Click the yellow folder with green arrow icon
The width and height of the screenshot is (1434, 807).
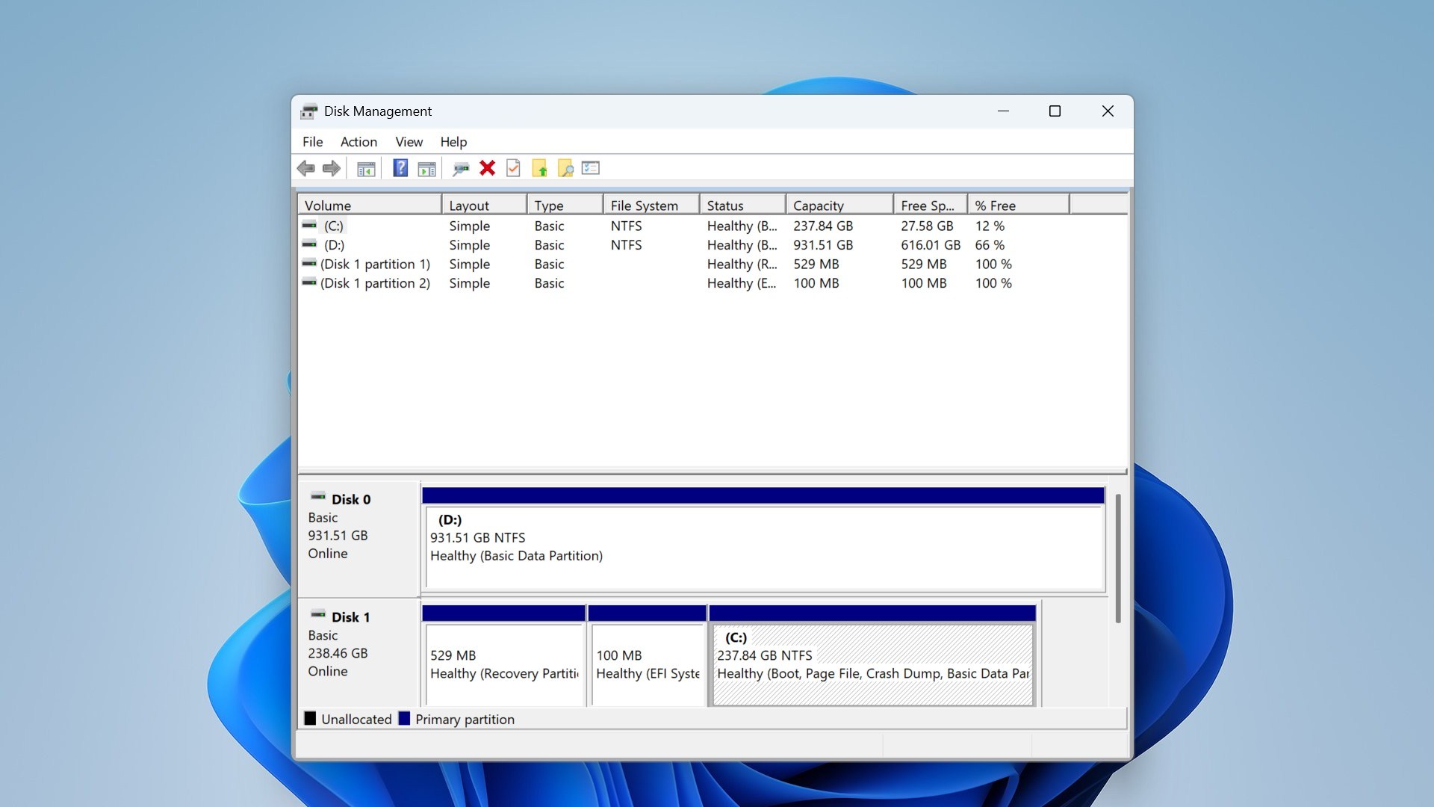[539, 168]
